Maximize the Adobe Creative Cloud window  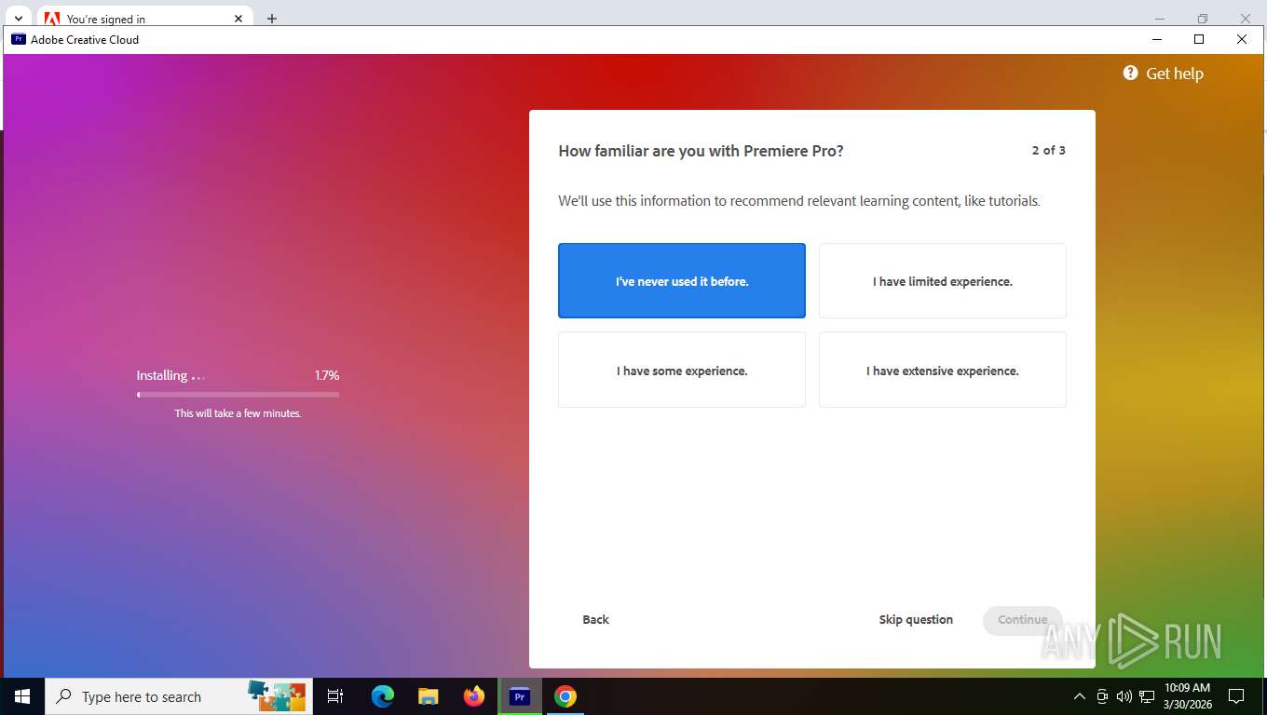[x=1199, y=39]
